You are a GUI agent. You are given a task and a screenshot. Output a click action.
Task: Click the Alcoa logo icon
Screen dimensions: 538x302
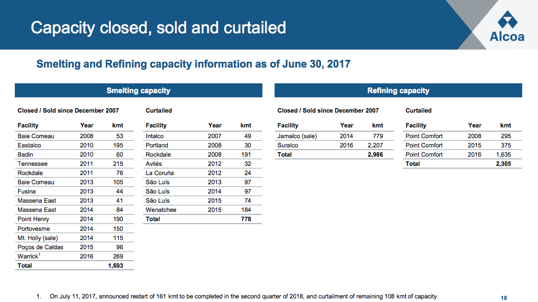coord(507,19)
